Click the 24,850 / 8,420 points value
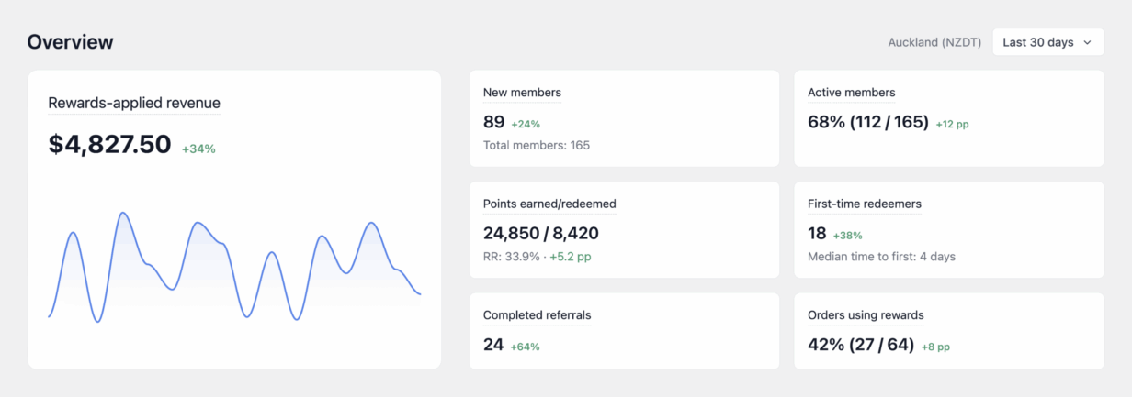 pyautogui.click(x=541, y=233)
